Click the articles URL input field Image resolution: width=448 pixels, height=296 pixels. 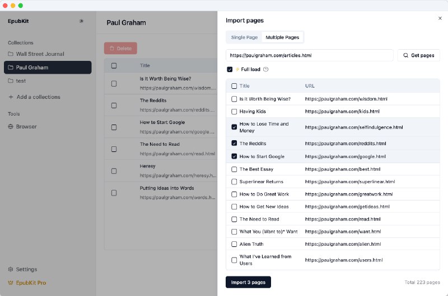point(309,55)
